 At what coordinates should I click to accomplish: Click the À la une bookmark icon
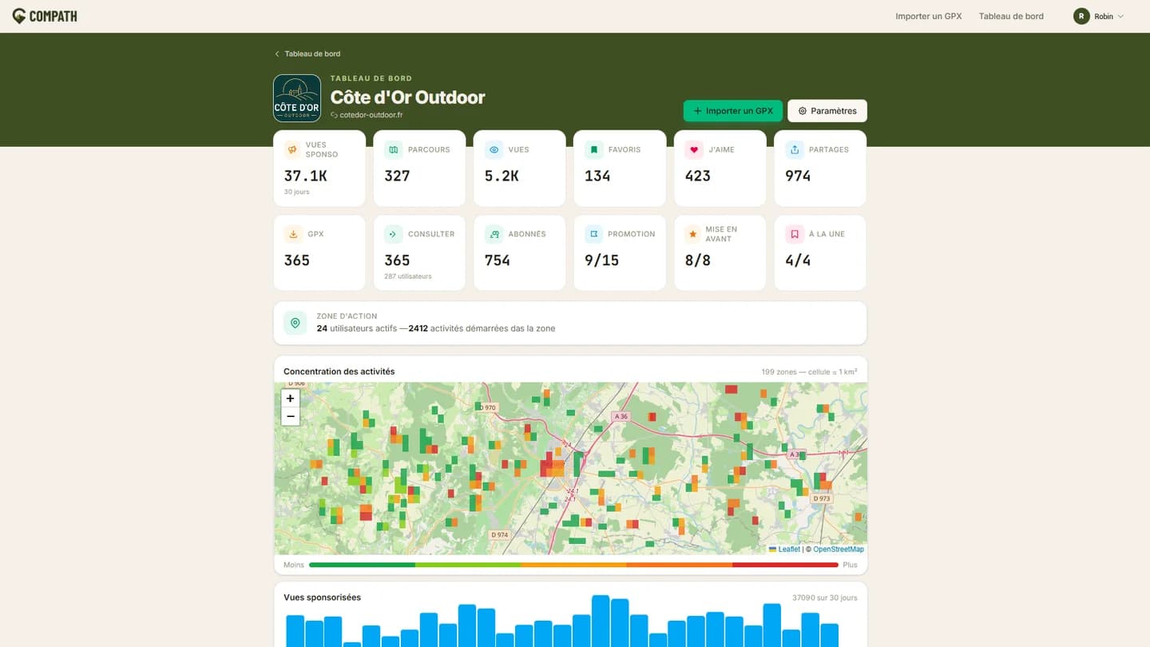(x=794, y=234)
